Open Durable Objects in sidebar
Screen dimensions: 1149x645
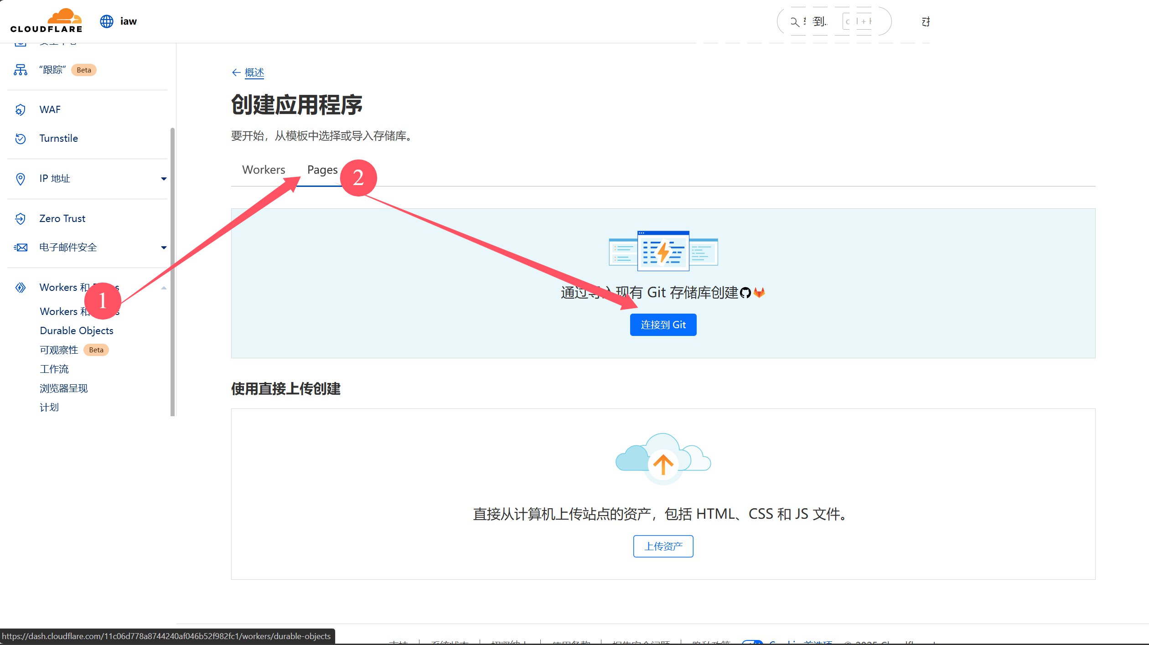77,330
